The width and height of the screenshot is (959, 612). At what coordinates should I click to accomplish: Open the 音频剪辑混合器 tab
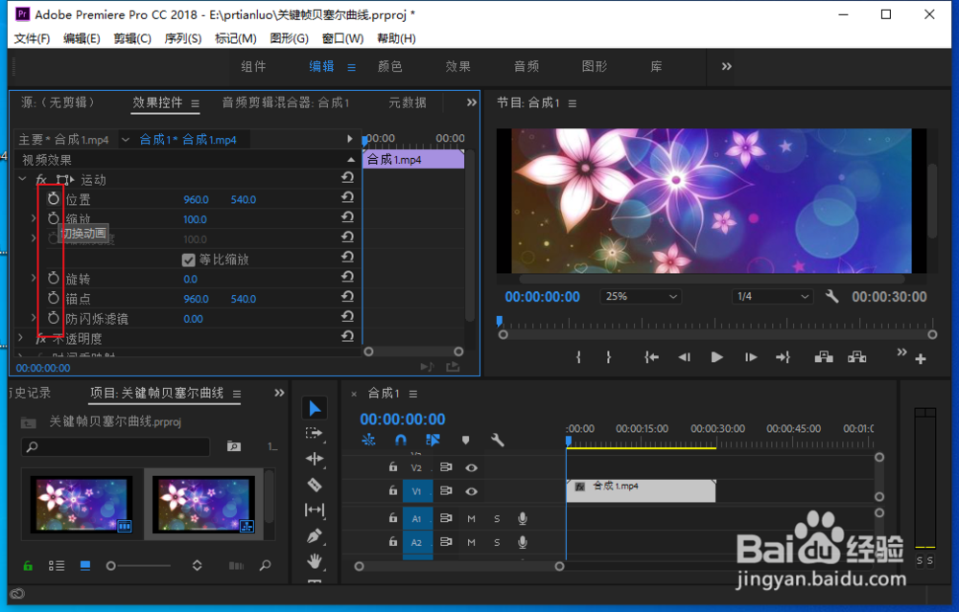[x=286, y=102]
